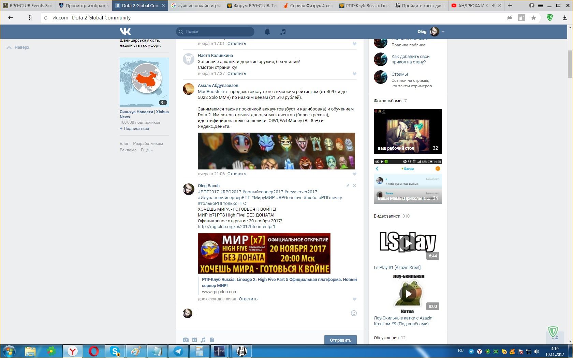Like Амаль Абдулазизов's comment with the heart
Image resolution: width=573 pixels, height=358 pixels.
point(354,174)
